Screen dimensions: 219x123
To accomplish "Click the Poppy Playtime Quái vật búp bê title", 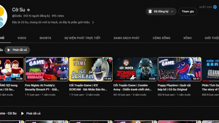I will click(174, 87).
